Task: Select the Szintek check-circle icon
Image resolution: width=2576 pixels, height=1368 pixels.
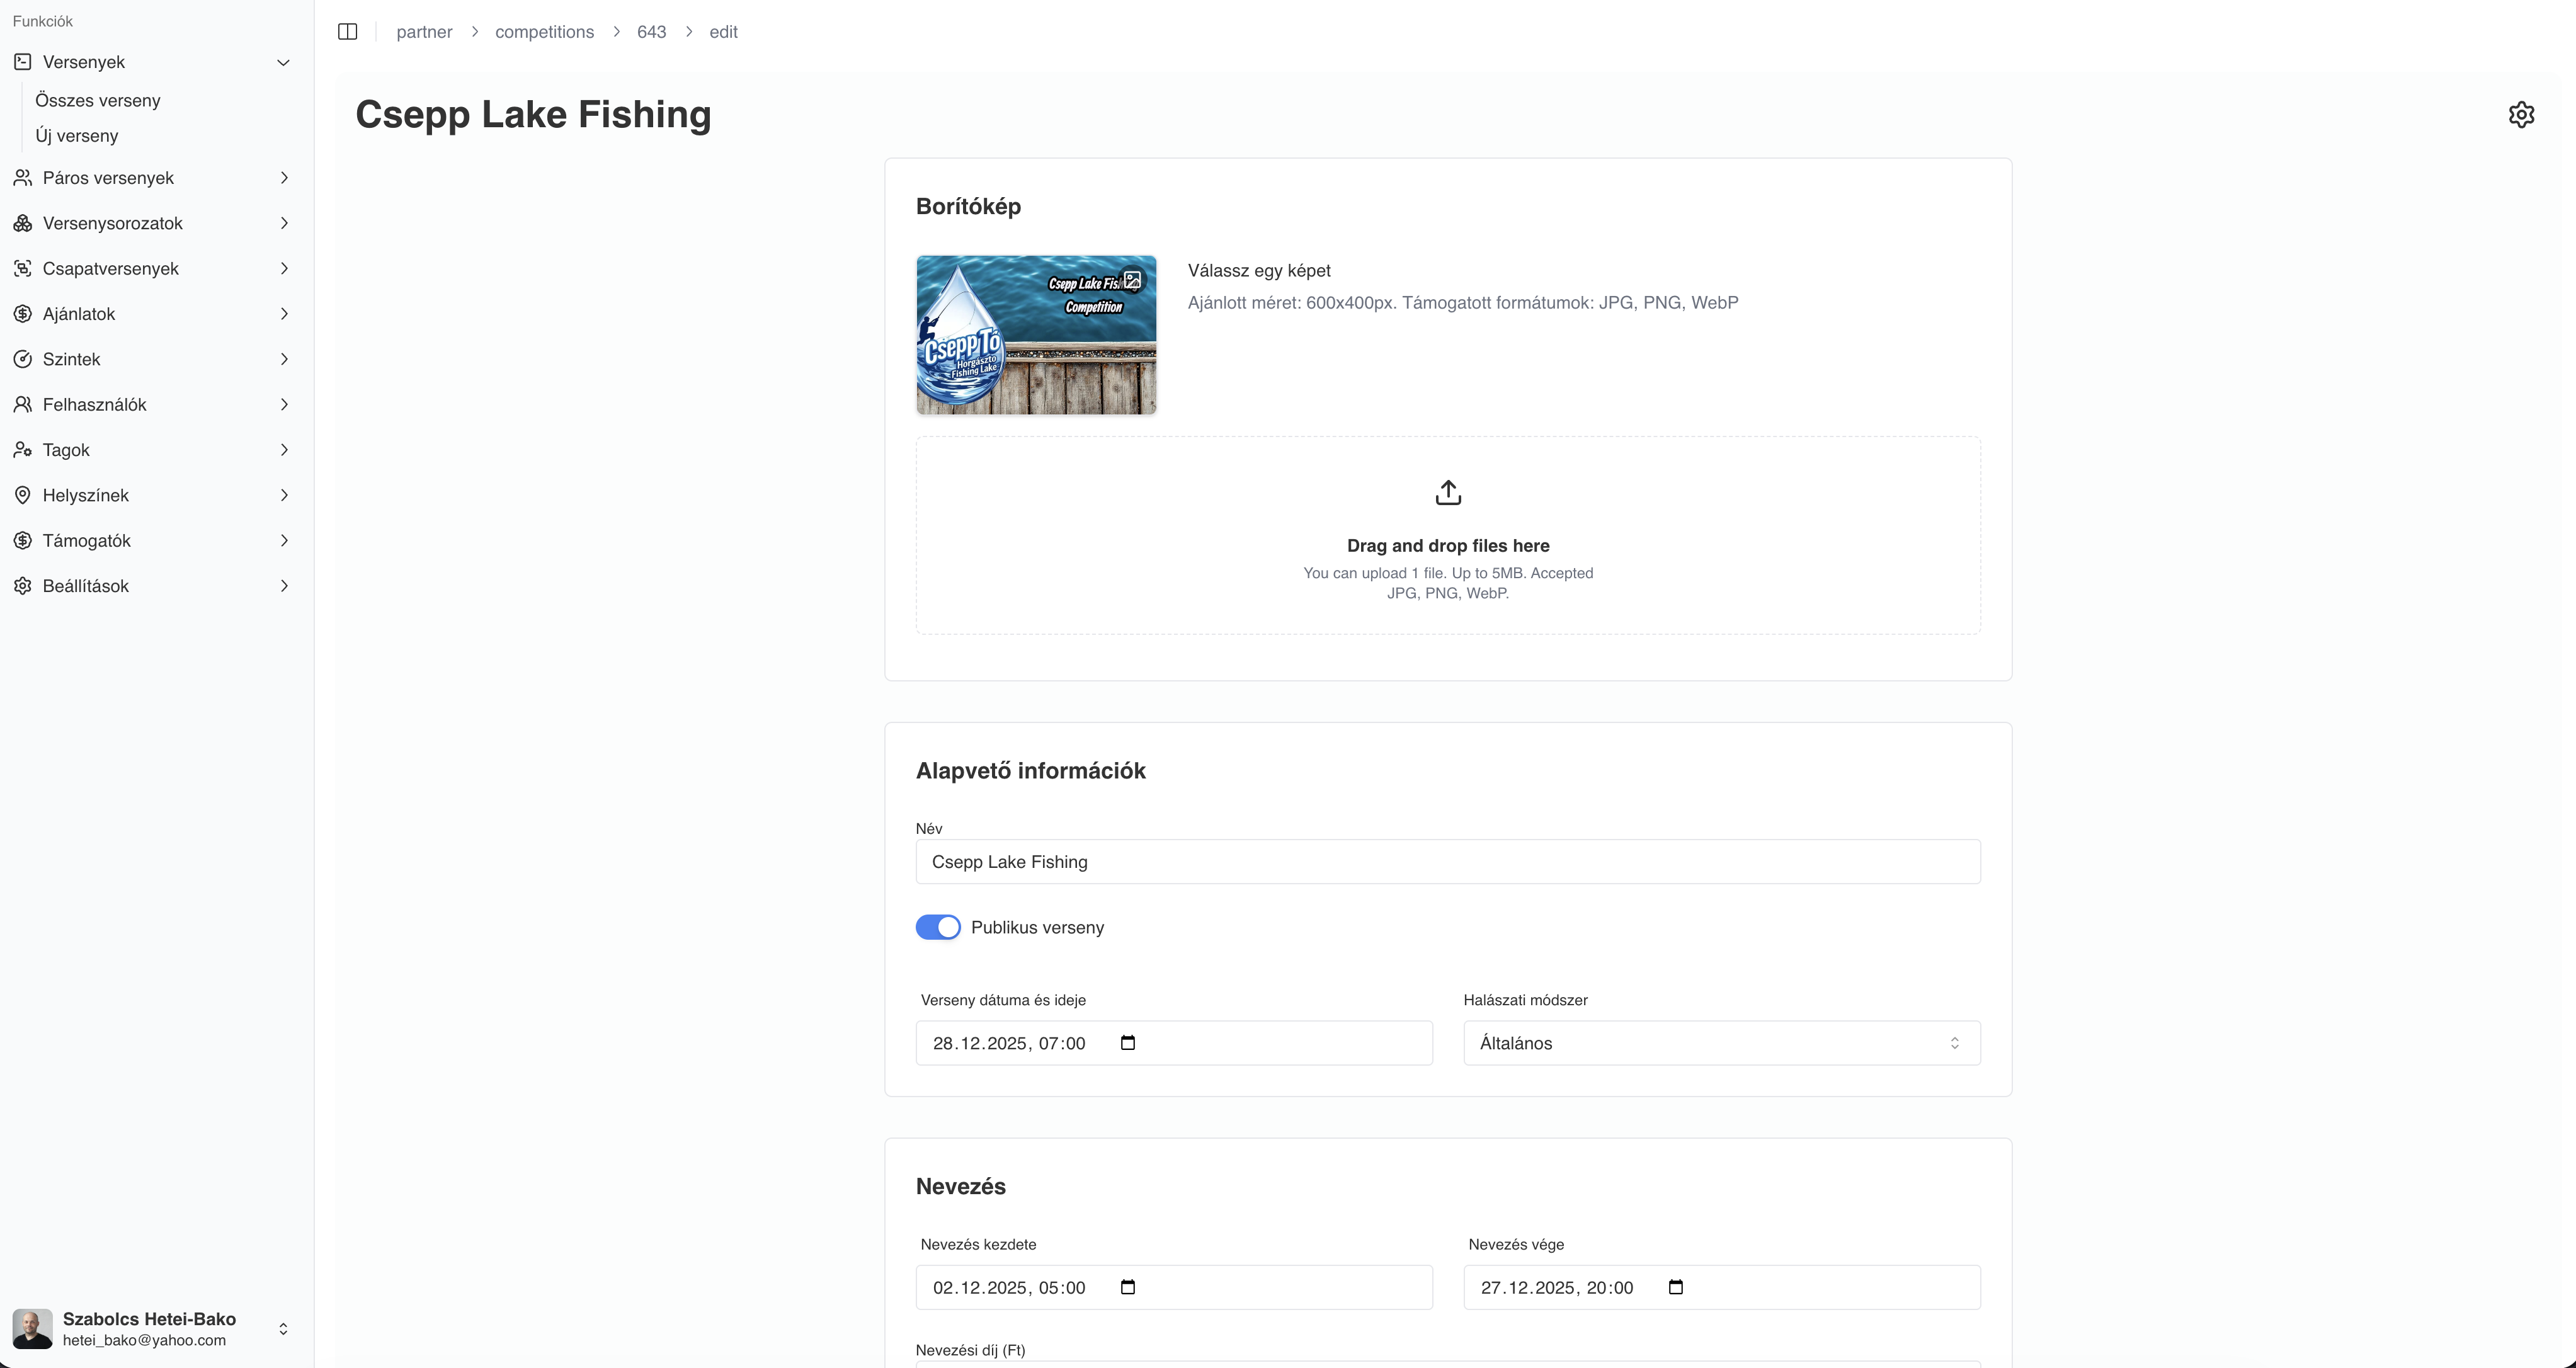Action: tap(22, 359)
